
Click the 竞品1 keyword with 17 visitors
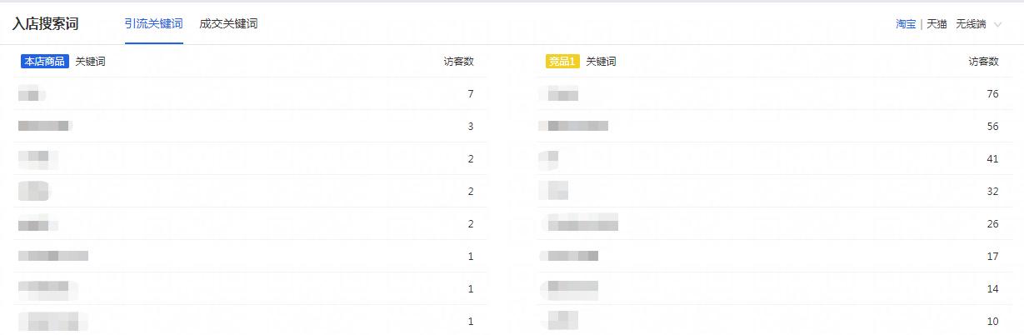click(x=571, y=256)
